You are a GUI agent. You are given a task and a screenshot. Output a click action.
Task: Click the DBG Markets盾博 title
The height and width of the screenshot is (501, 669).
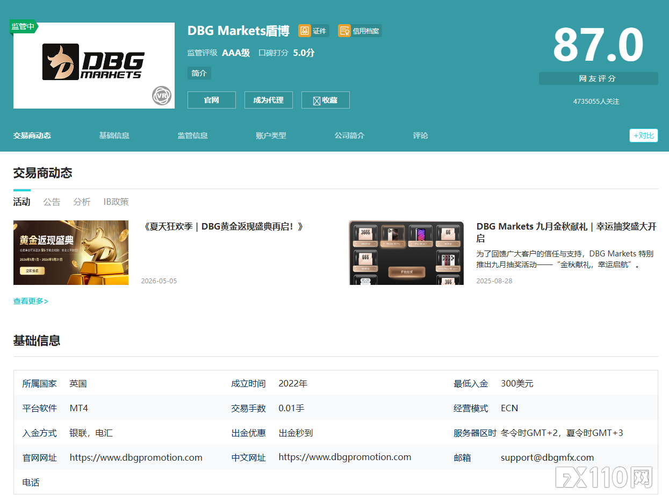pyautogui.click(x=239, y=31)
